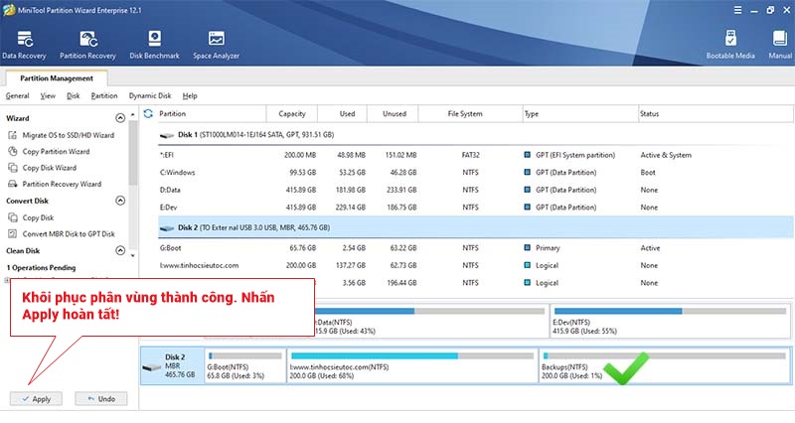The width and height of the screenshot is (795, 423).
Task: Click the Primary type icon for G:Boot
Action: coord(528,248)
